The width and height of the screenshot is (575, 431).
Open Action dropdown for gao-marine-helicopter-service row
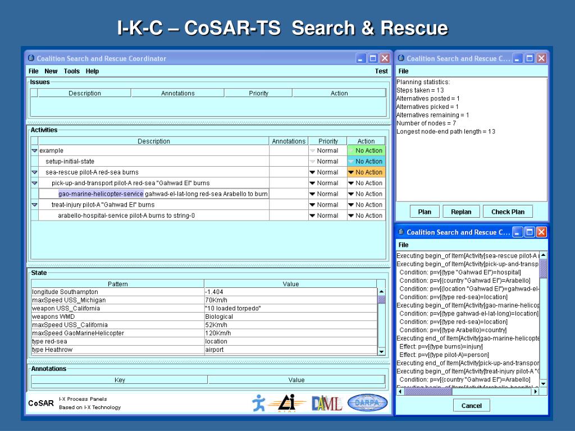coord(366,194)
